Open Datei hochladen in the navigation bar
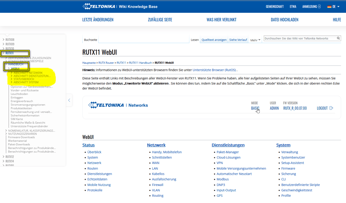The height and width of the screenshot is (203, 346). pyautogui.click(x=284, y=20)
